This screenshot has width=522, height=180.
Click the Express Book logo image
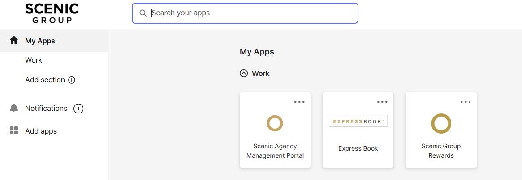[x=358, y=121]
